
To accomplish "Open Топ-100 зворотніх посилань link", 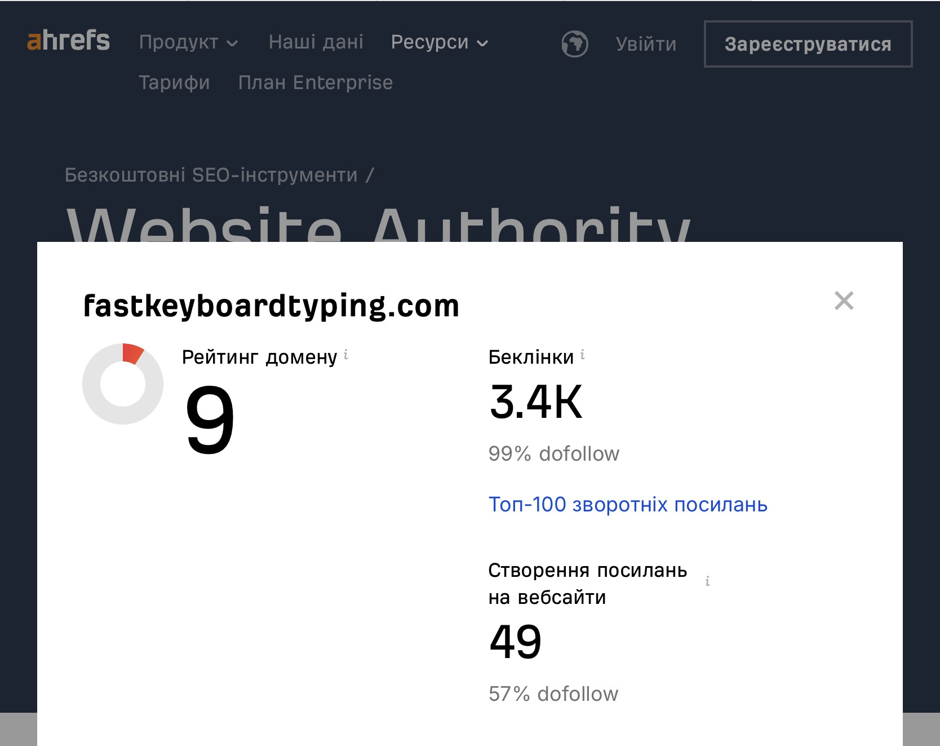I will 628,505.
